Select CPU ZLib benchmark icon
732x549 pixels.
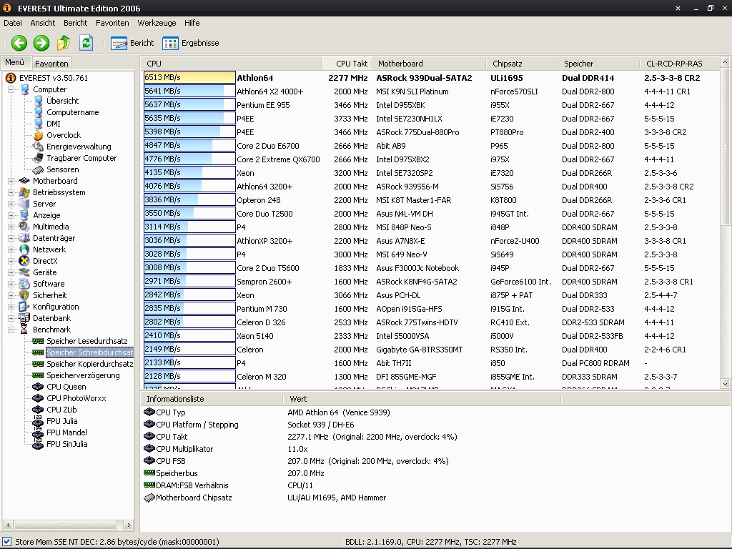tap(38, 410)
